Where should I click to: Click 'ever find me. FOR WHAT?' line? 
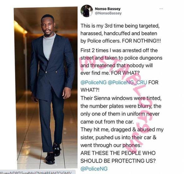(110, 73)
